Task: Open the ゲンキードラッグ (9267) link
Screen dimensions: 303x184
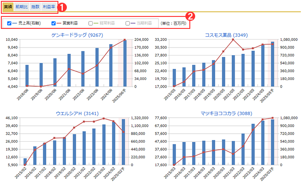Action: [x=77, y=35]
